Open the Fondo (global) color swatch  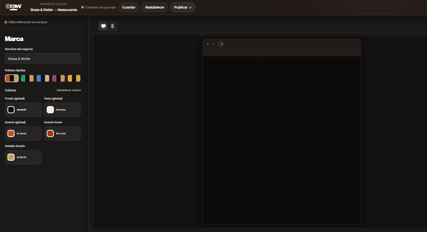tap(11, 110)
